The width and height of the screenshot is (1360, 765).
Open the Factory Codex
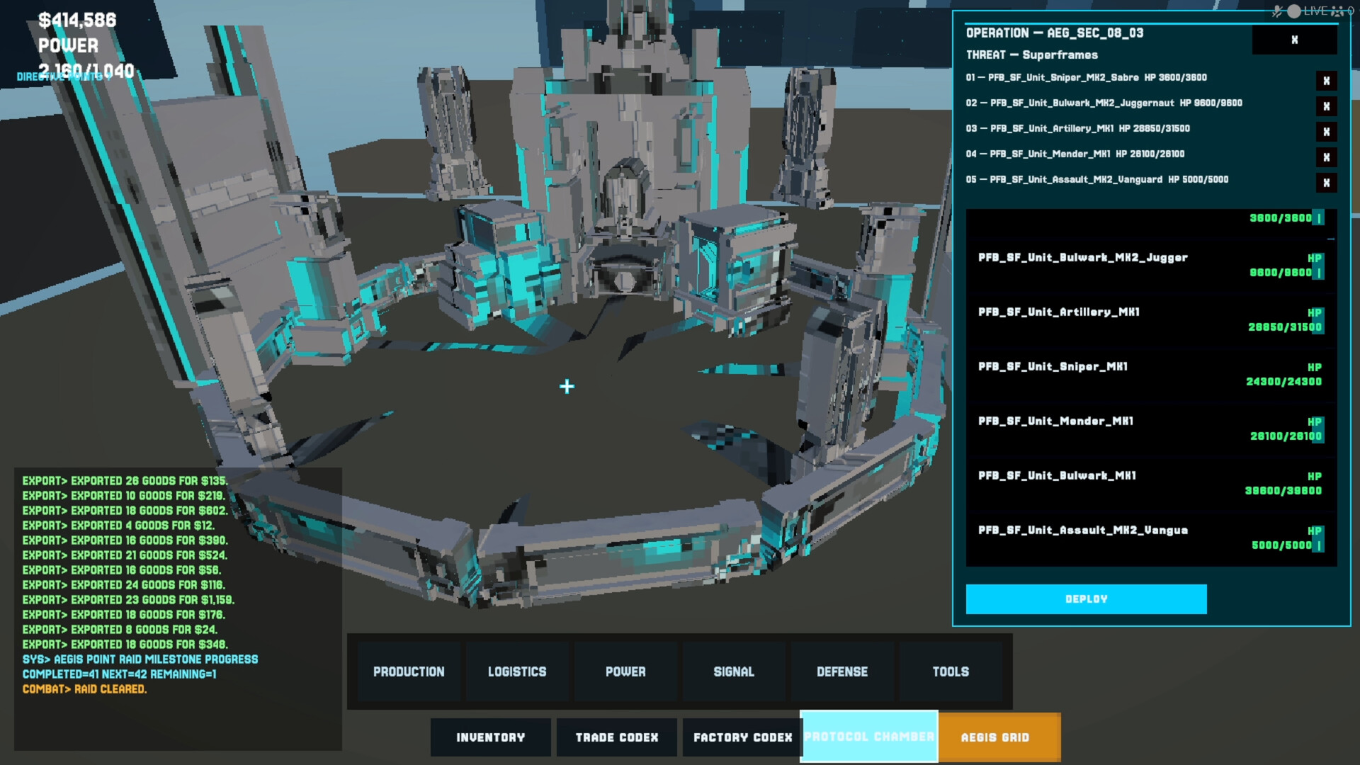coord(743,737)
